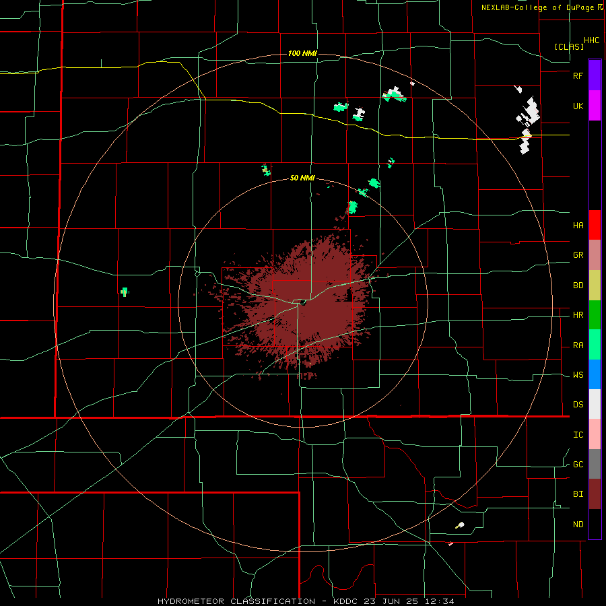606x606 pixels.
Task: Click the gray GC legend swatch
Action: [x=595, y=464]
